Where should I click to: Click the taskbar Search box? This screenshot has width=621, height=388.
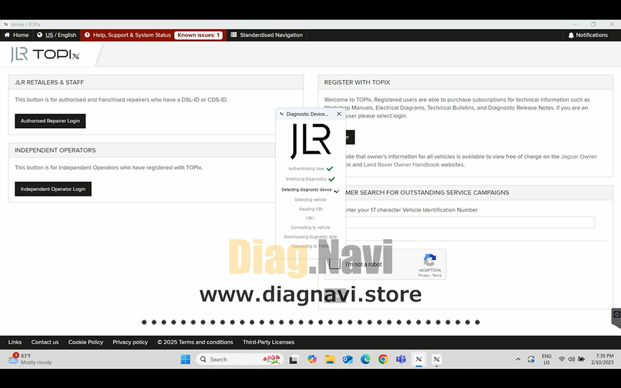point(240,359)
